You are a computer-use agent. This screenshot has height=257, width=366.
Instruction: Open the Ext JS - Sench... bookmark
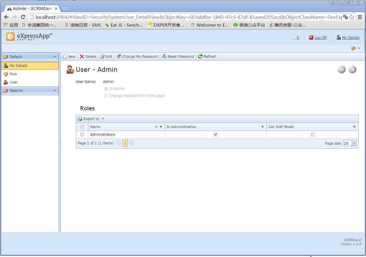[x=124, y=25]
